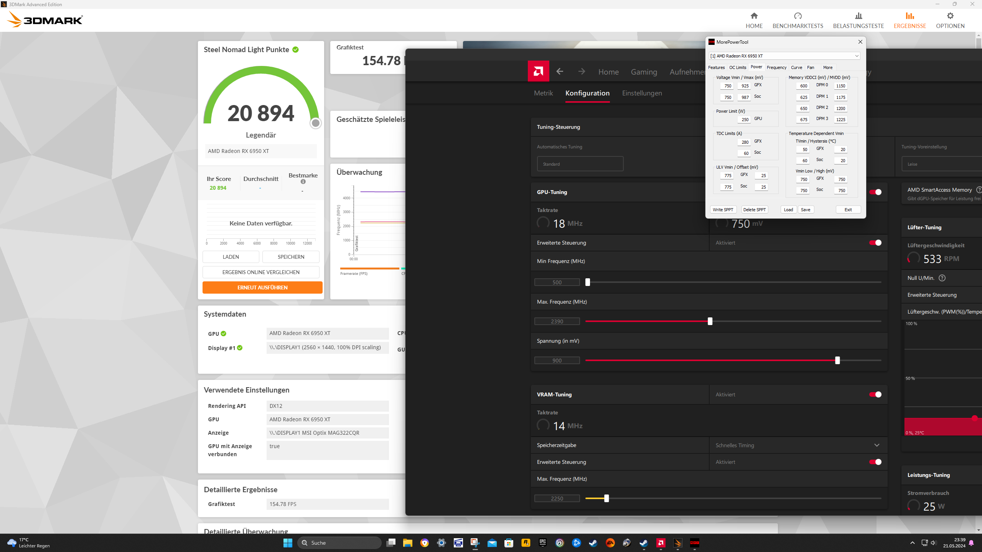Click the 3DMark Home icon
This screenshot has height=552, width=982.
point(754,16)
